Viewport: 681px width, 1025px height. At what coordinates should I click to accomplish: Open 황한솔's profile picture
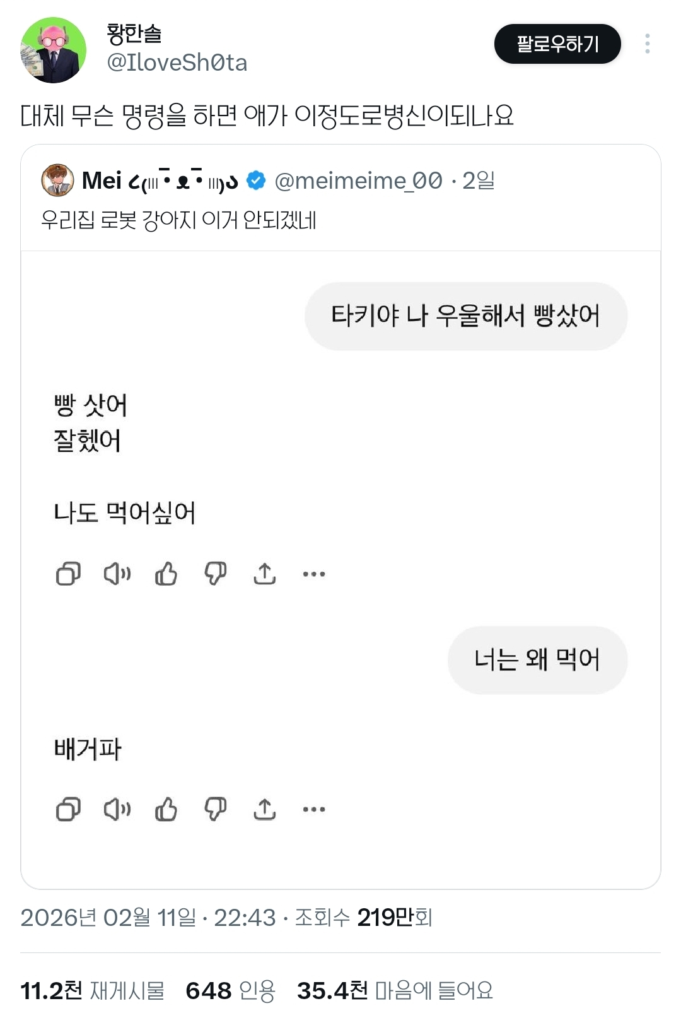point(53,50)
